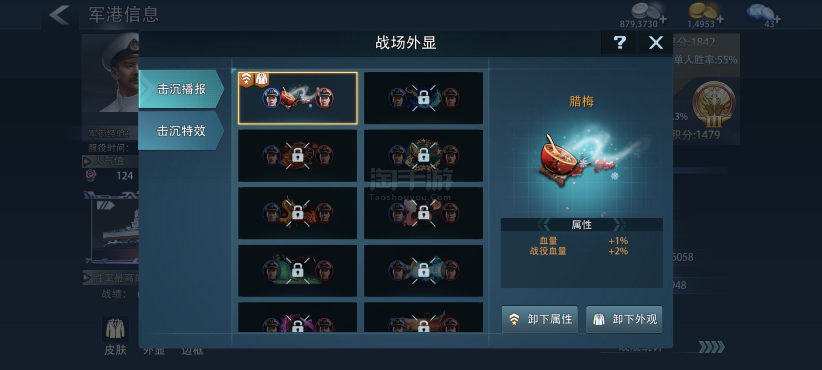Screen dimensions: 822x370
Task: Select the locked golden dragon broadcast thumbnail
Action: point(298,213)
